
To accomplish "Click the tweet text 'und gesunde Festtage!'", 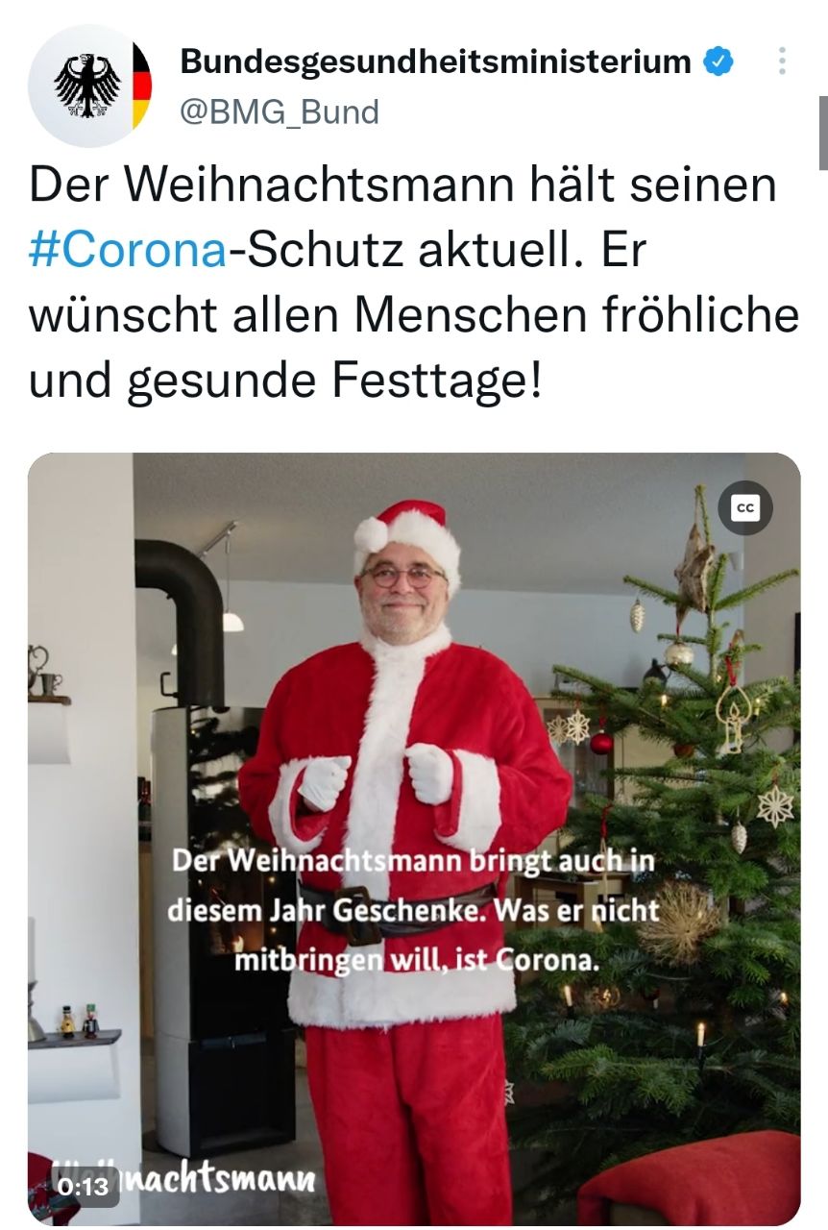I will pos(285,381).
